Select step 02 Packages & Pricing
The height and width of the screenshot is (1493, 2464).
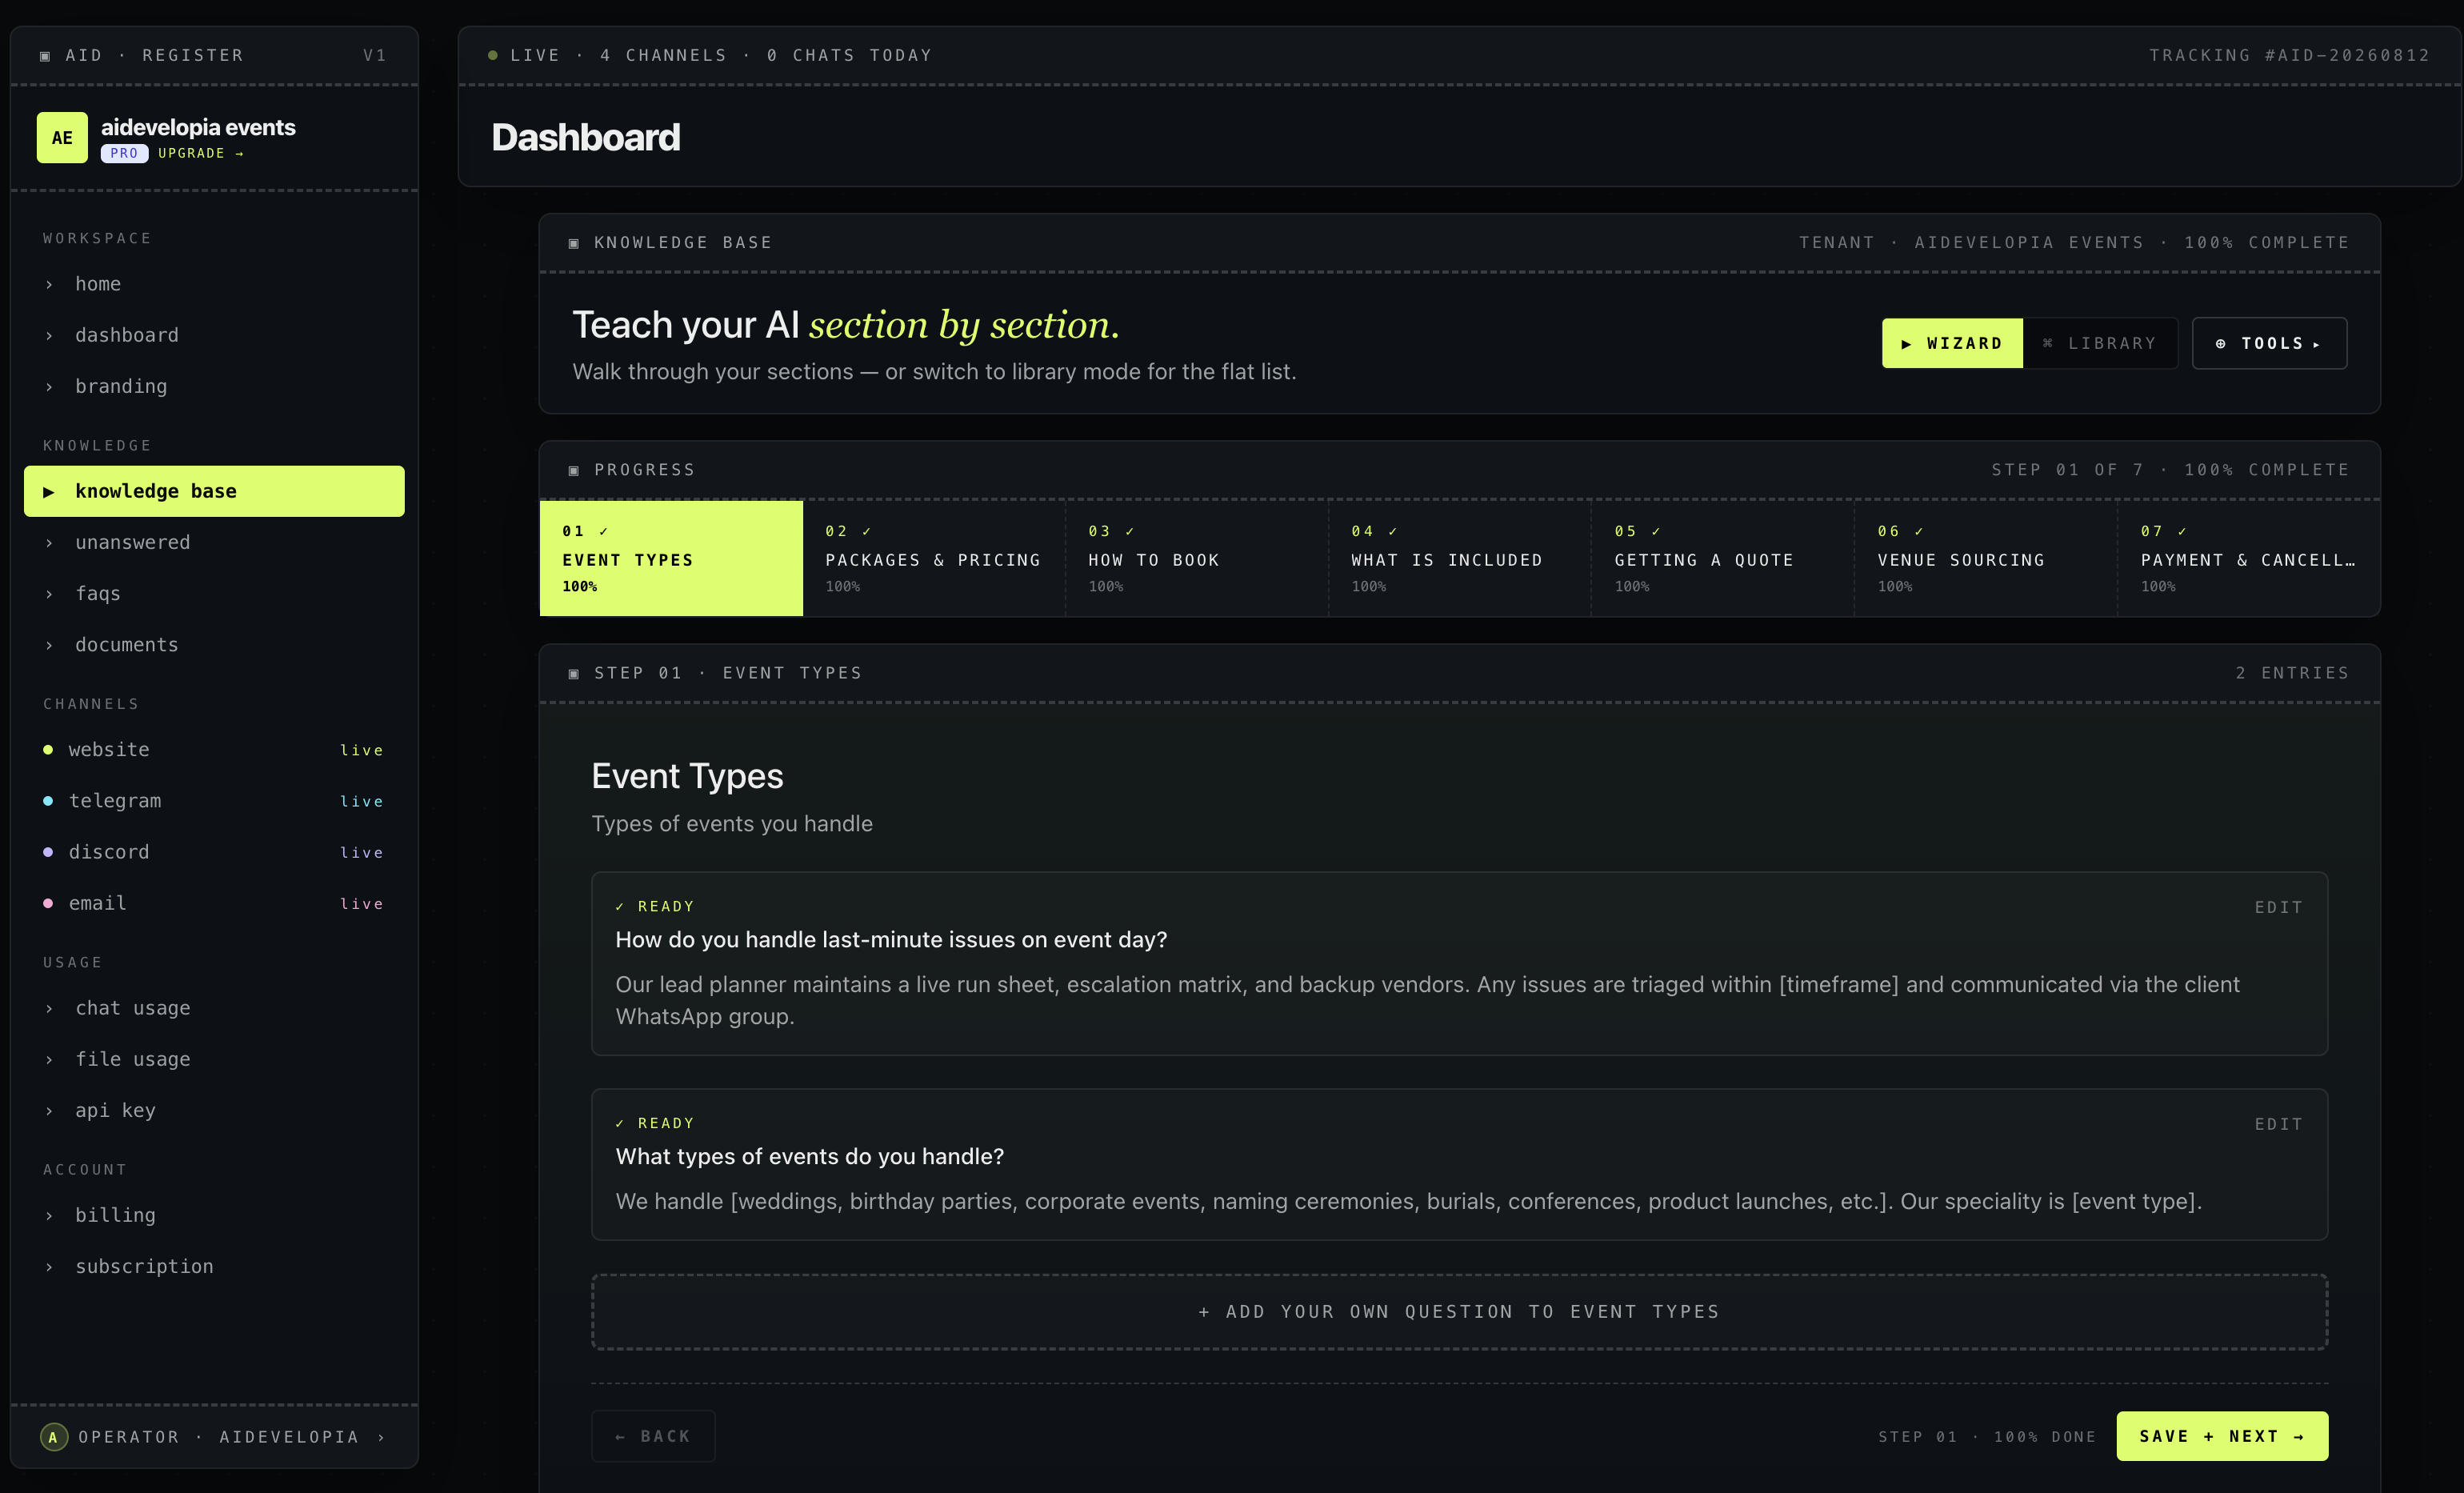click(x=934, y=558)
